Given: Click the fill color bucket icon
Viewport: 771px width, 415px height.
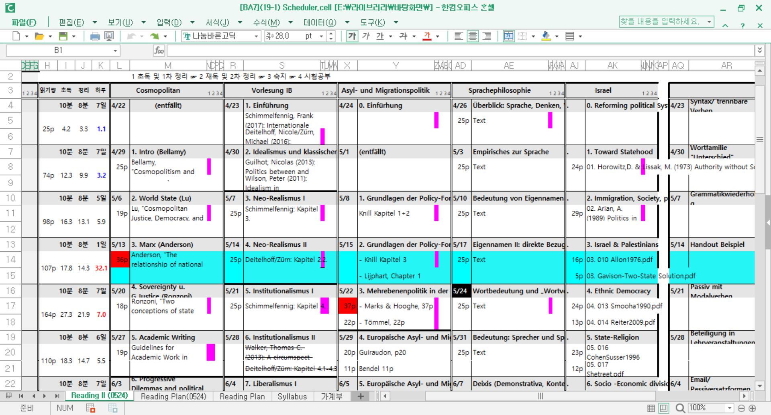Looking at the screenshot, I should pyautogui.click(x=546, y=36).
